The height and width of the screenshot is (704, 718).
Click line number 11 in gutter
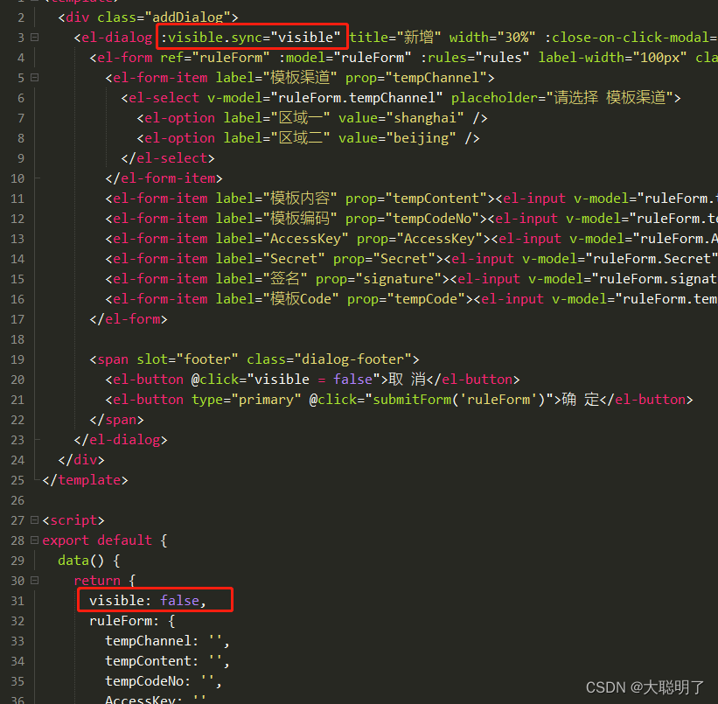pos(17,199)
